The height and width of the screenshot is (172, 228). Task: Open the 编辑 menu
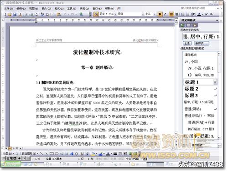click(x=21, y=9)
